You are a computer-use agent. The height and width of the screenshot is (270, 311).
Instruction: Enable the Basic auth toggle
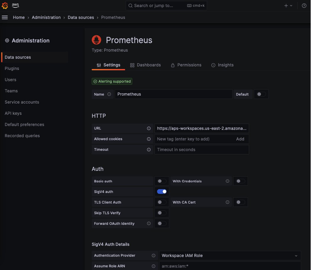pos(162,181)
